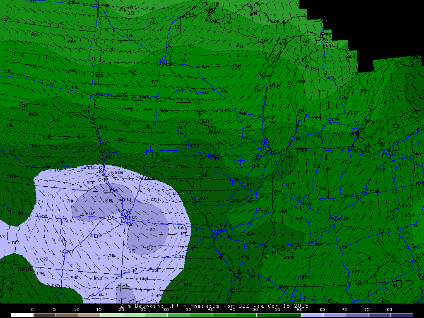The width and height of the screenshot is (424, 318).
Task: Select the RHI station label
Action: coord(240,46)
